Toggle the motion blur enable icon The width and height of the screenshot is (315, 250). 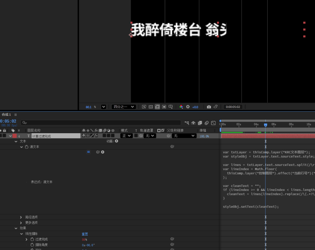pyautogui.click(x=207, y=123)
